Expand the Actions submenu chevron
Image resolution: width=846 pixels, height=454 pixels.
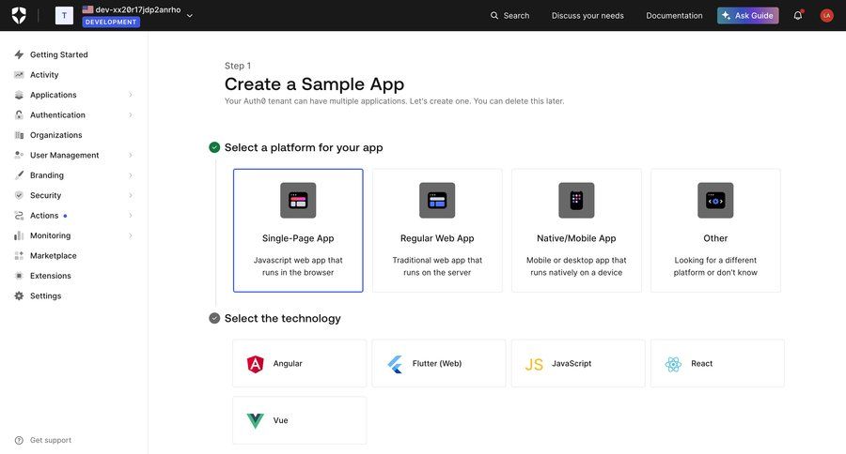click(x=131, y=216)
